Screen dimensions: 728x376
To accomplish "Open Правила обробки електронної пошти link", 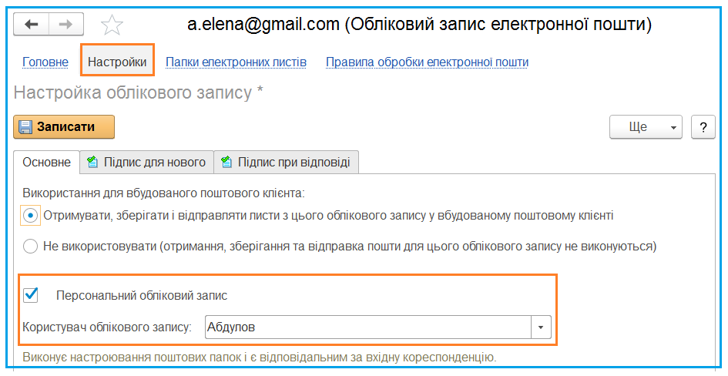I will [427, 62].
